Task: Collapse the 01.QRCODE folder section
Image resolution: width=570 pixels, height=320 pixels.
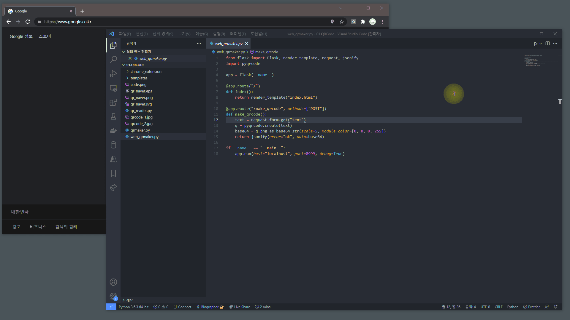Action: 135,65
